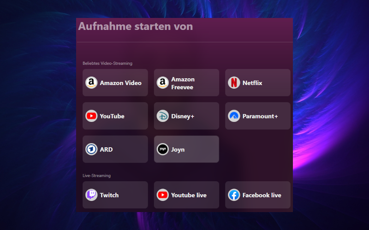
Task: Click the Paramount+ mountain icon
Action: click(234, 116)
